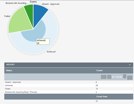134x104 pixels.
Task: Go to previous page of report
Action: 109,77
